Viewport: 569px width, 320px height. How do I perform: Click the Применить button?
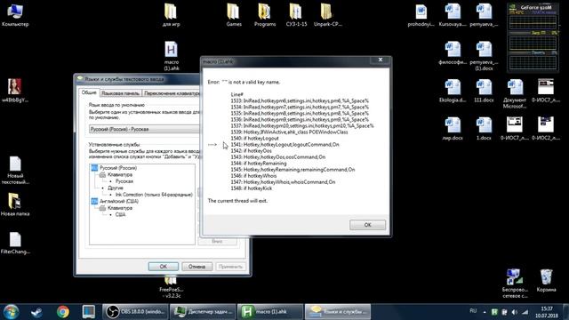pos(230,267)
